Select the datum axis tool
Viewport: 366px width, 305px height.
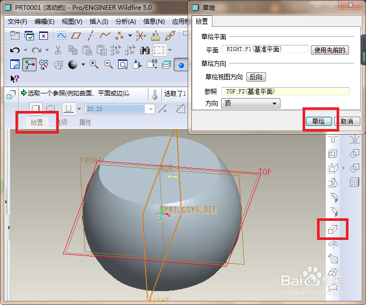[91, 36]
